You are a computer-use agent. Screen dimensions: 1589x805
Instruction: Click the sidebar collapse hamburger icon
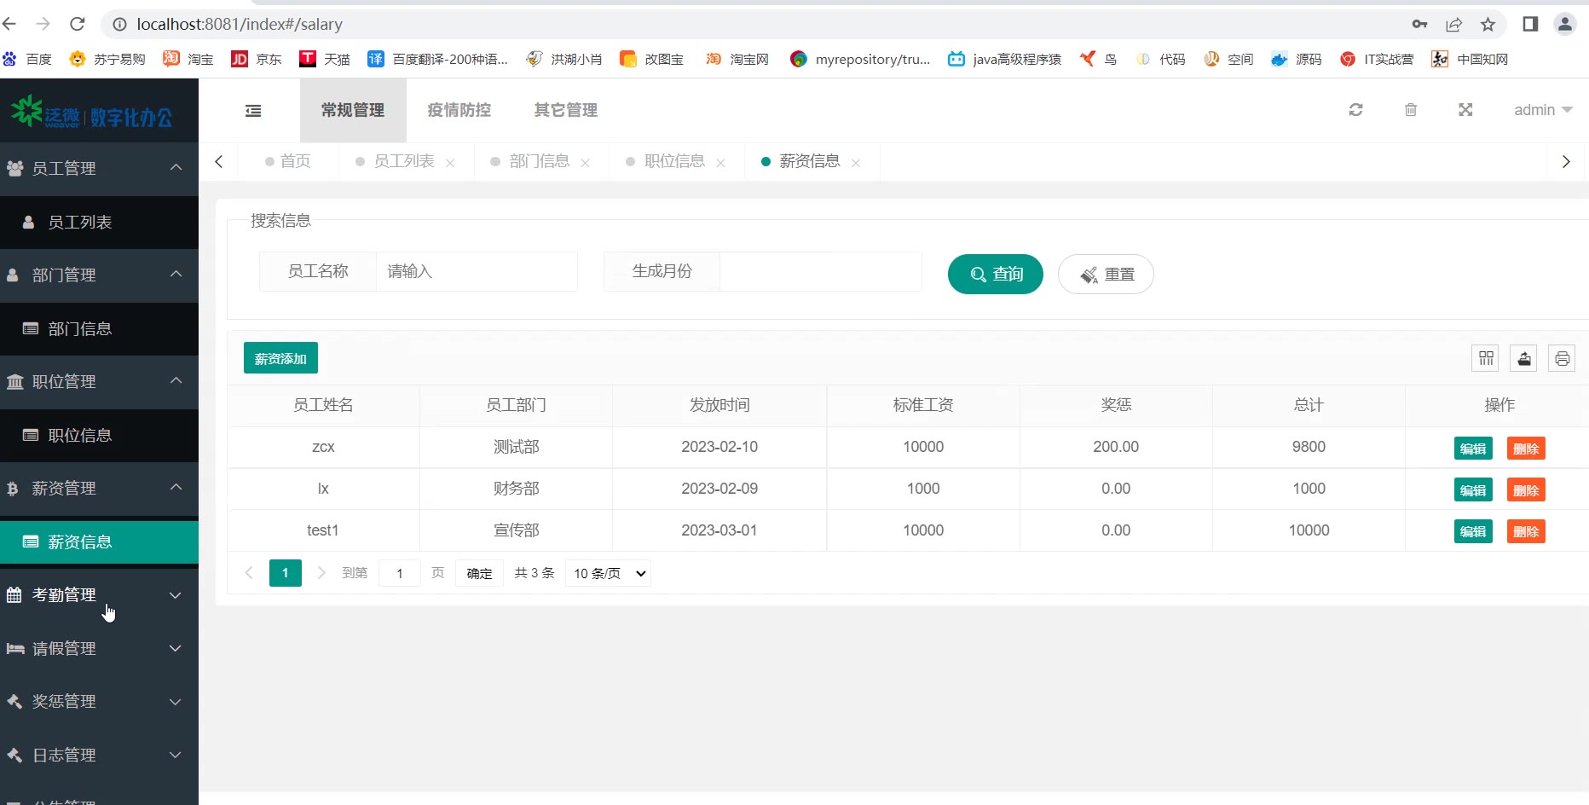253,111
